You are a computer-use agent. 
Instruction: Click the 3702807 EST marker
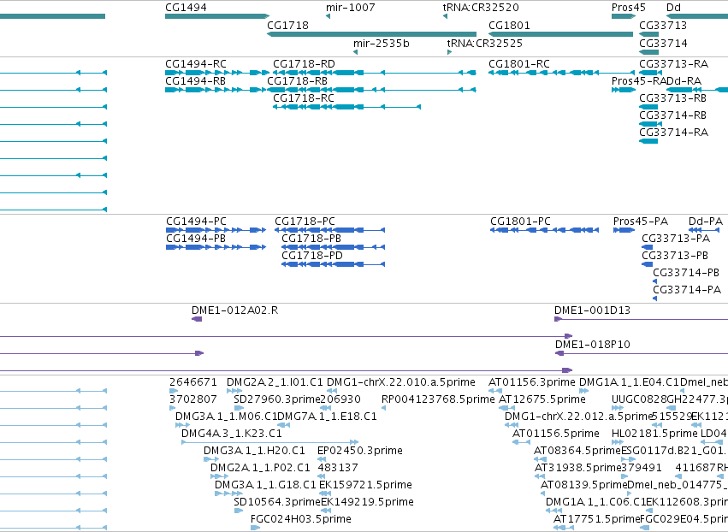pos(172,408)
